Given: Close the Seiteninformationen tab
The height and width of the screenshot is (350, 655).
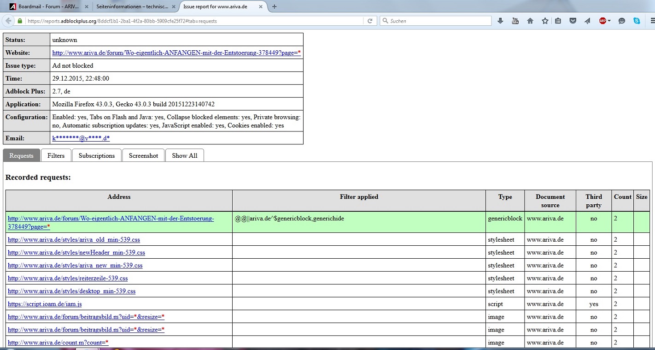Looking at the screenshot, I should pos(173,7).
